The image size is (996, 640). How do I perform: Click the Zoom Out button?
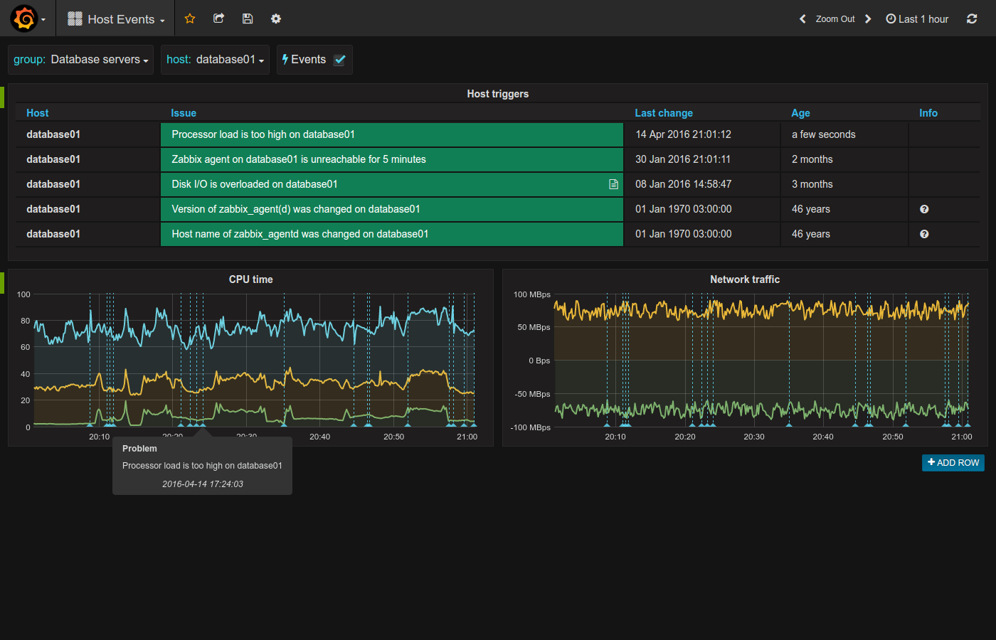coord(835,19)
